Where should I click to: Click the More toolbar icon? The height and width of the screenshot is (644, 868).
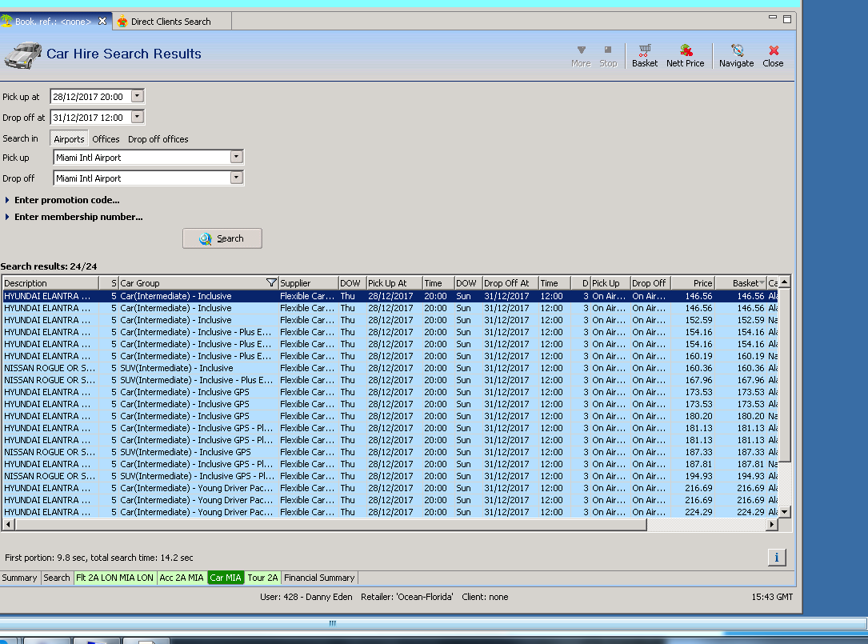point(581,55)
